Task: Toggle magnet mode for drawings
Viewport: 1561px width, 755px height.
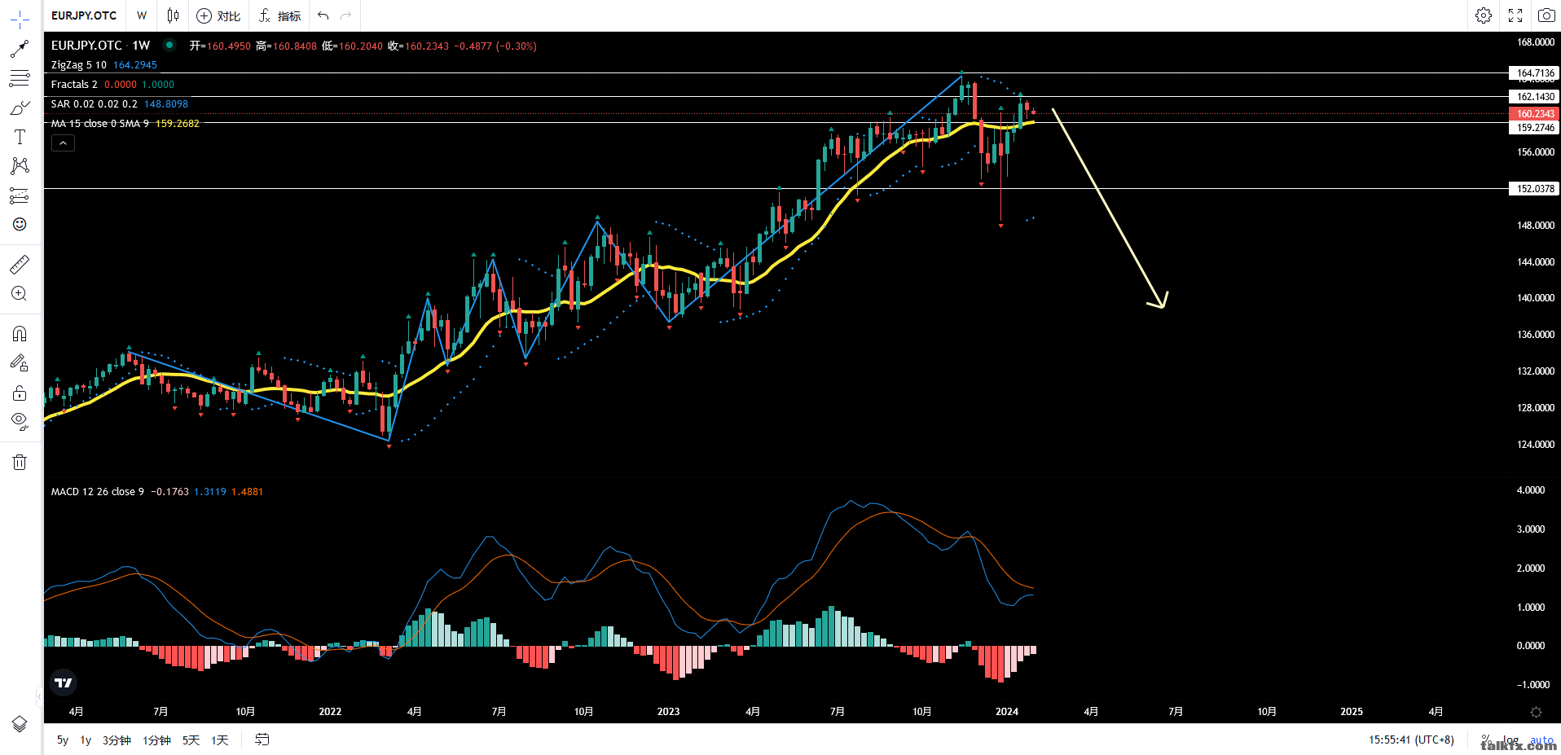Action: coord(20,334)
